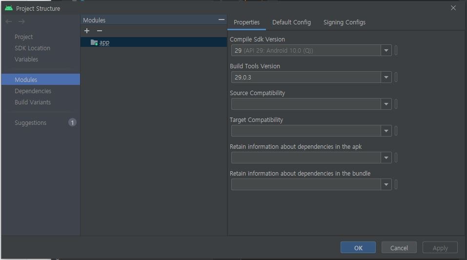
Task: Click the Android logo in title bar
Action: [9, 8]
